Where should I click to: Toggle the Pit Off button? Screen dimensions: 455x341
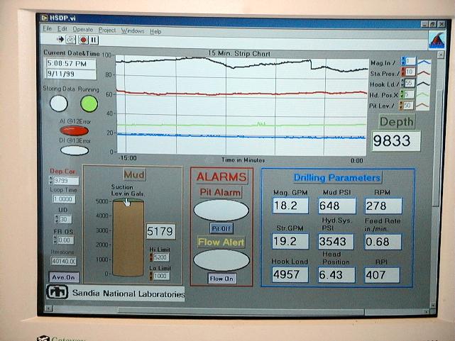pos(221,228)
